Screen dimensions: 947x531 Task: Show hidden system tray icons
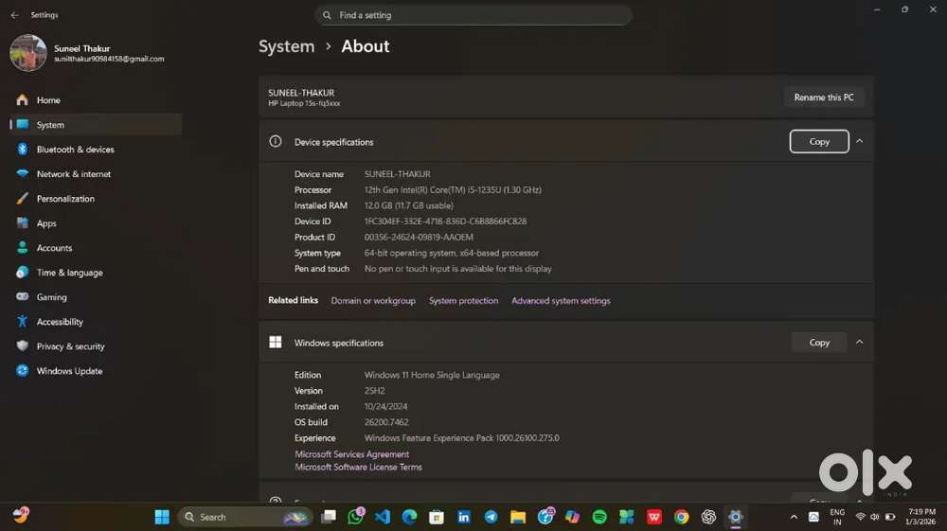point(794,517)
